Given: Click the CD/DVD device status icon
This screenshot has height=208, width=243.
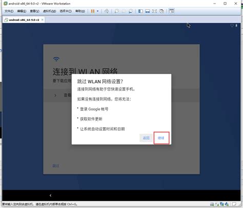Looking at the screenshot, I should pos(217,204).
